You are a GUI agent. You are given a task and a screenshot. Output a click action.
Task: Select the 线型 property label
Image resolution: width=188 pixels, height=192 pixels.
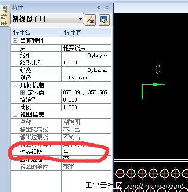click(26, 55)
